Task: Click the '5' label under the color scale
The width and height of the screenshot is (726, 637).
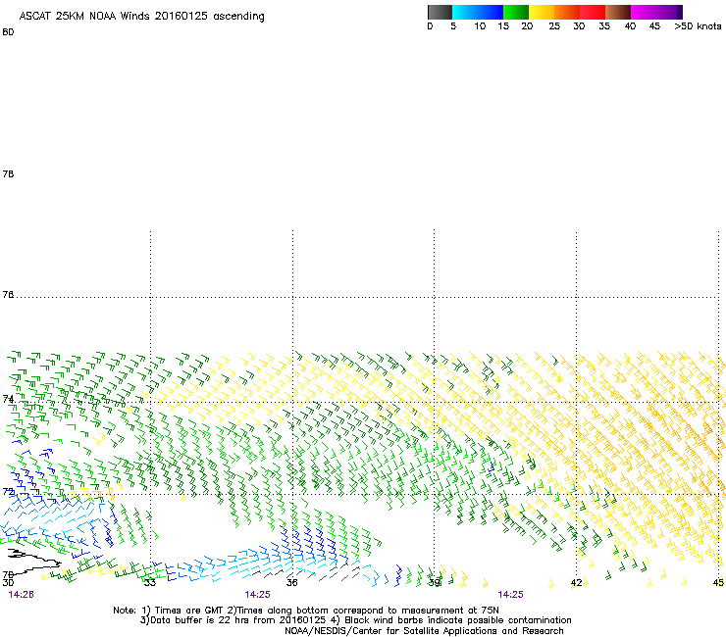Action: [453, 26]
